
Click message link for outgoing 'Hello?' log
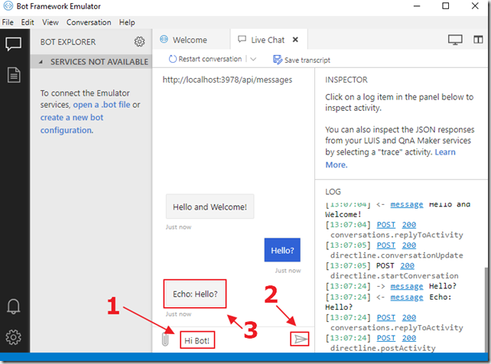tap(406, 286)
